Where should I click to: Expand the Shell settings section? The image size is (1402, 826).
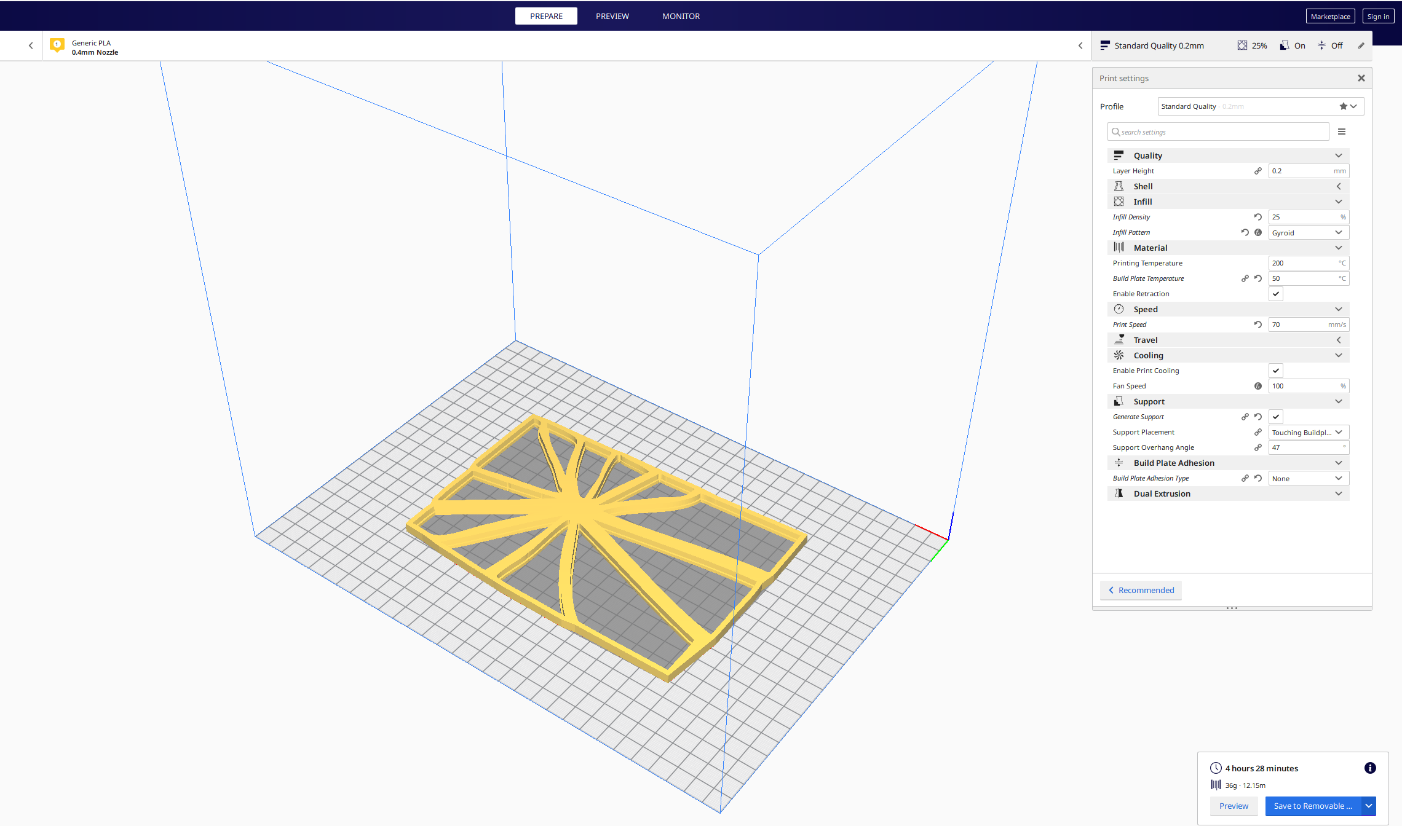[x=1228, y=186]
